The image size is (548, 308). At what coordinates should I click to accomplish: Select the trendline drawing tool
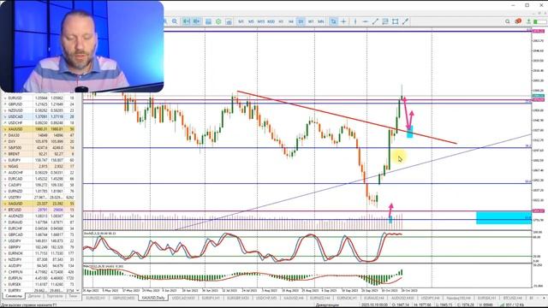click(375, 21)
